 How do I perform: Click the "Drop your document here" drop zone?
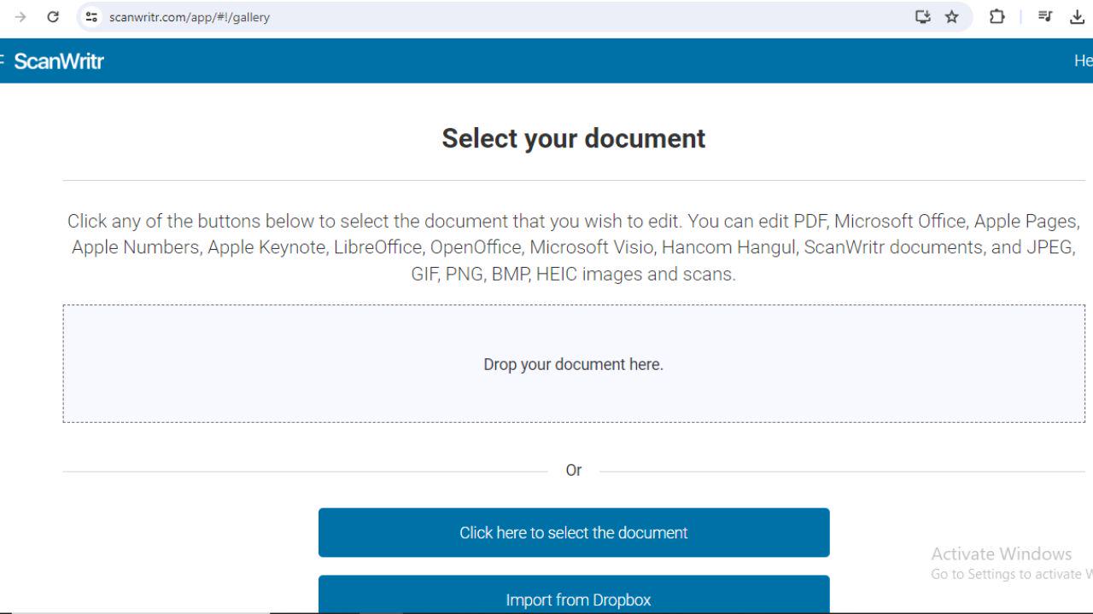coord(574,364)
